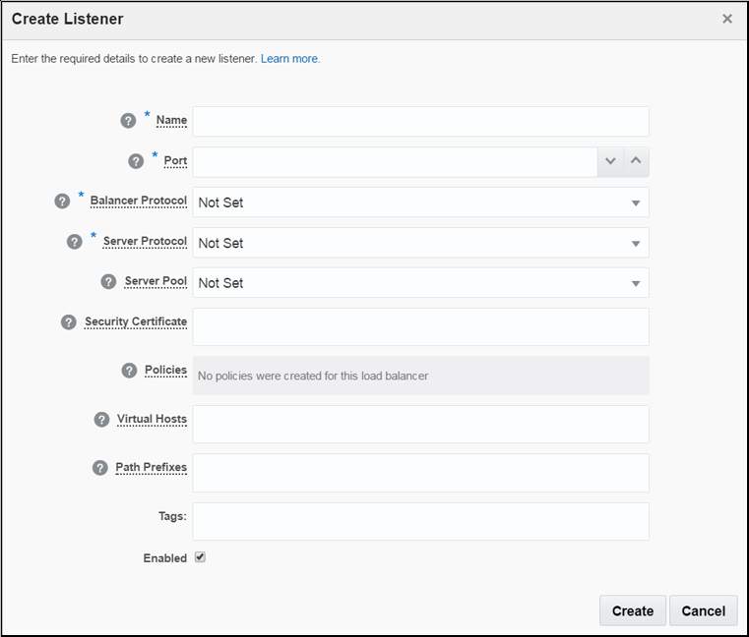This screenshot has height=637, width=749.
Task: Increase the Port value with up arrow
Action: tap(636, 161)
